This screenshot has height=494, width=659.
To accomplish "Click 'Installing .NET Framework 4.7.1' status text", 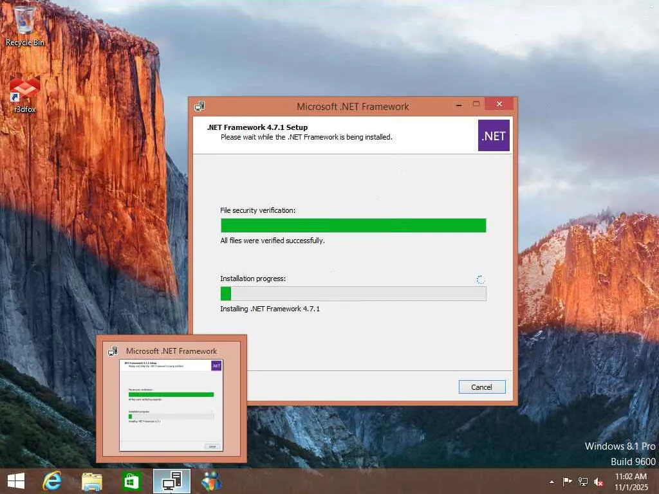I will [270, 309].
